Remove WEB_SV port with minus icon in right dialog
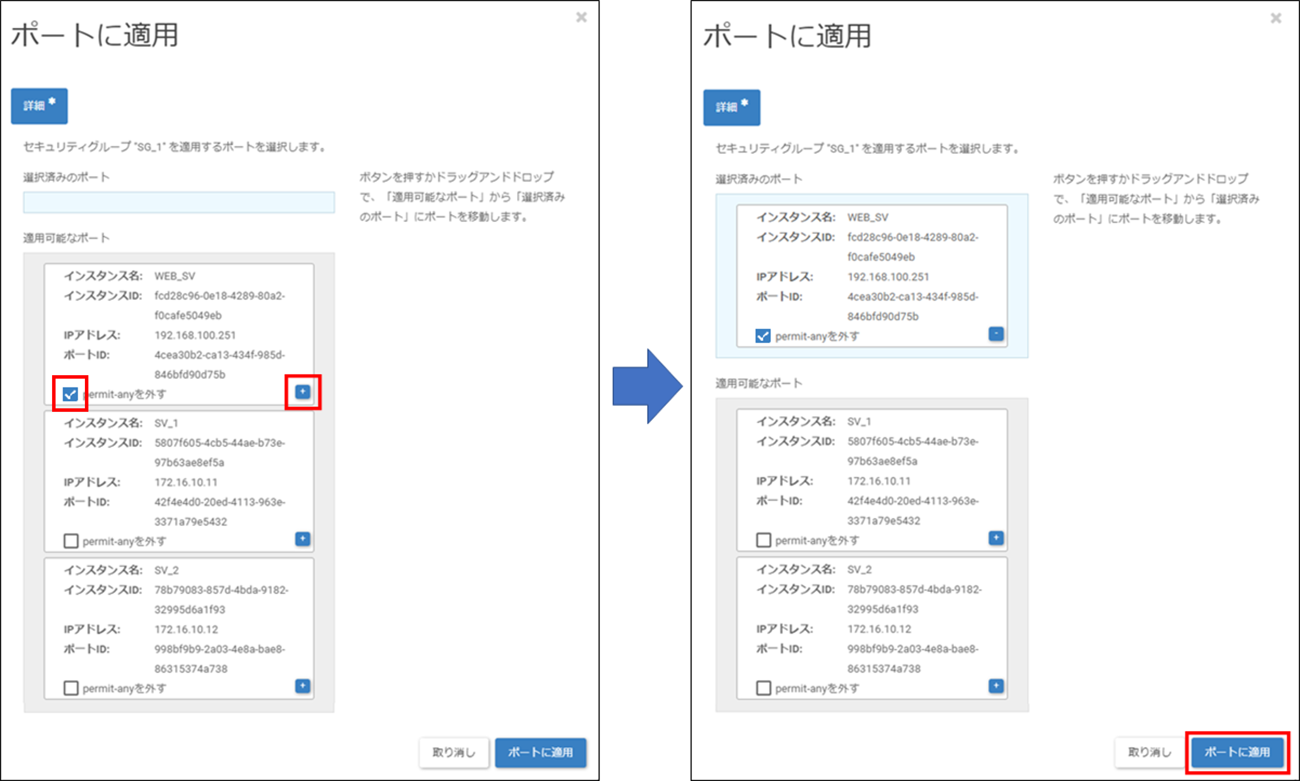This screenshot has width=1300, height=781. (x=996, y=334)
